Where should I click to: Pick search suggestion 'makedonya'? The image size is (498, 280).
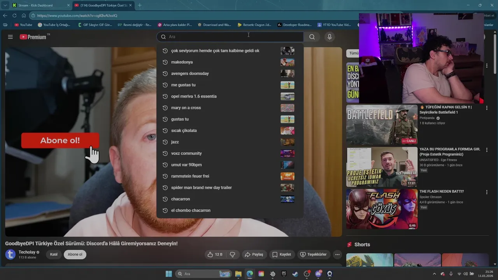tap(230, 62)
